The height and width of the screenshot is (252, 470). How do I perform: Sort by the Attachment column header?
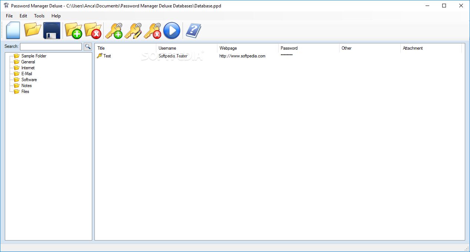click(x=431, y=48)
